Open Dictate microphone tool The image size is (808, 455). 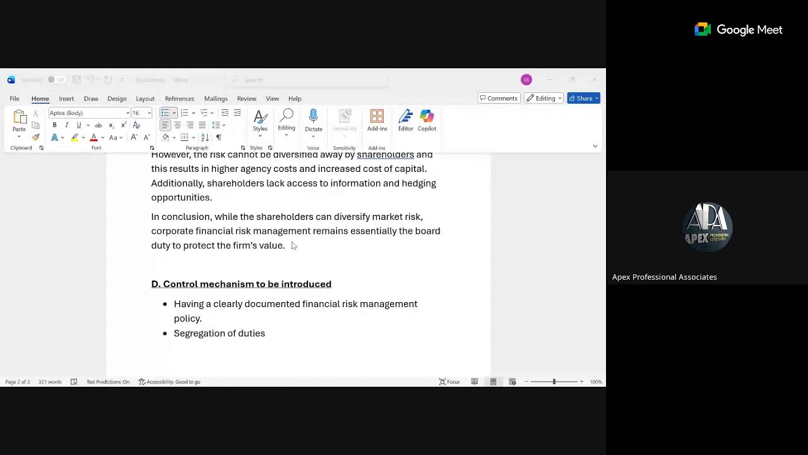tap(313, 121)
